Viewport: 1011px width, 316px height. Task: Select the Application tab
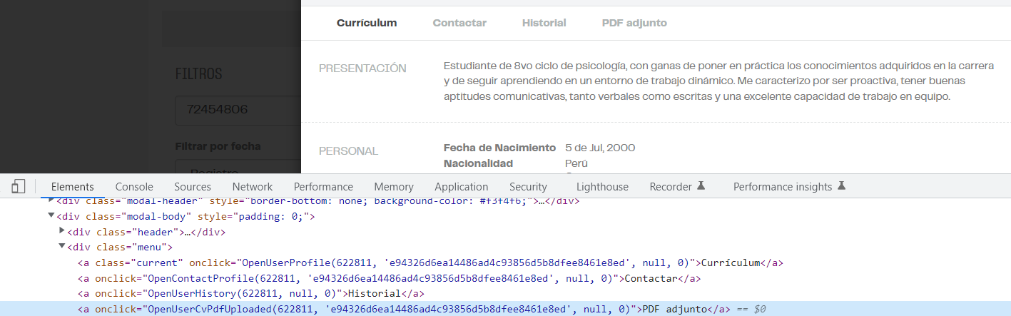[461, 186]
